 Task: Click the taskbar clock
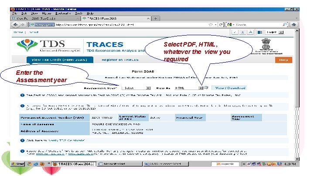(x=290, y=164)
